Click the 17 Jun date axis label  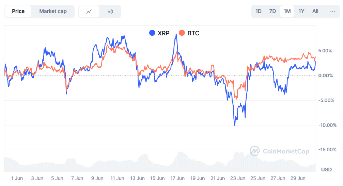coord(177,178)
